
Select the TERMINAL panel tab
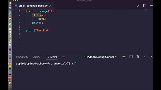(52, 57)
